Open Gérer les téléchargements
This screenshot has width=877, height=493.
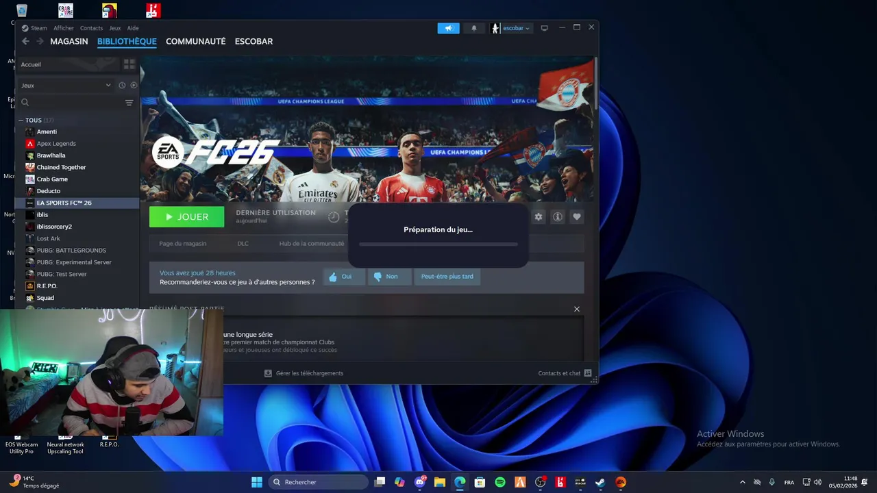point(304,373)
